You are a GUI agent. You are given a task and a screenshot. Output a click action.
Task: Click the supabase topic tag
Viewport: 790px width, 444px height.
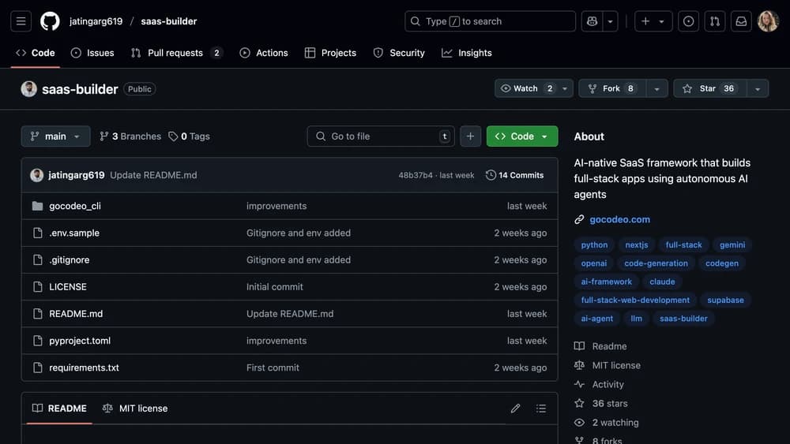click(x=725, y=300)
